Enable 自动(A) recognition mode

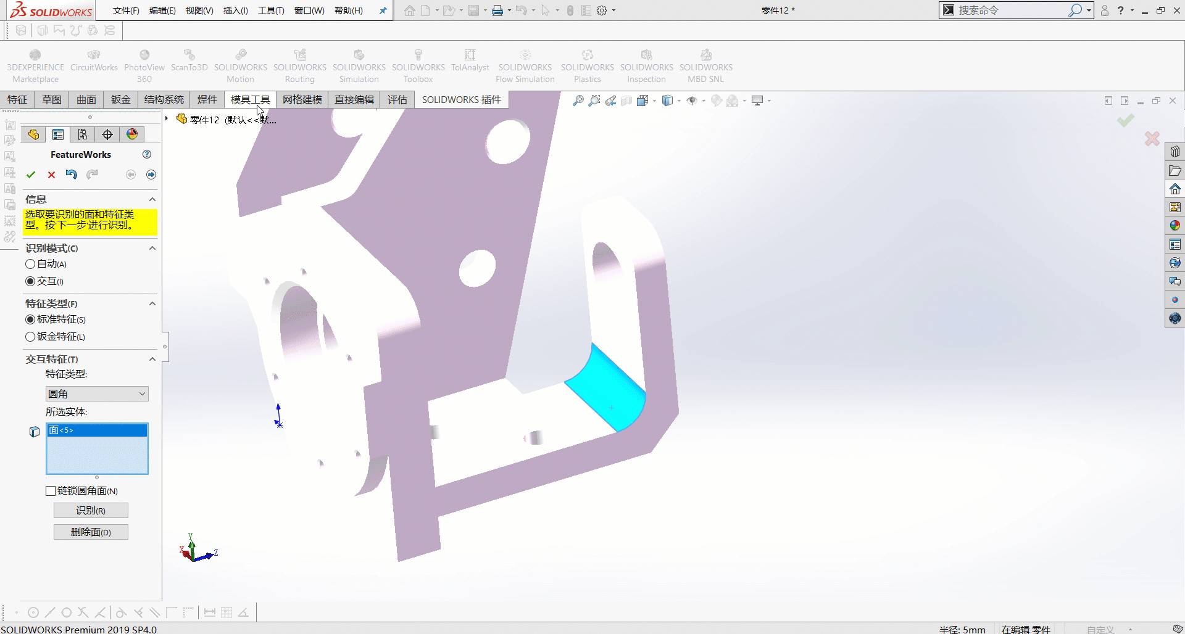30,263
